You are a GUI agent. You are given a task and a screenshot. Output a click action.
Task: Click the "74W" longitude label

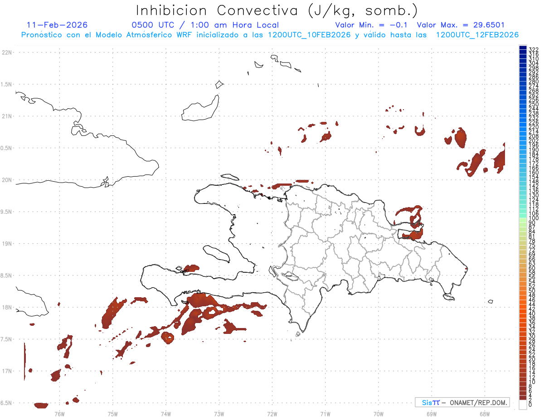pos(166,414)
